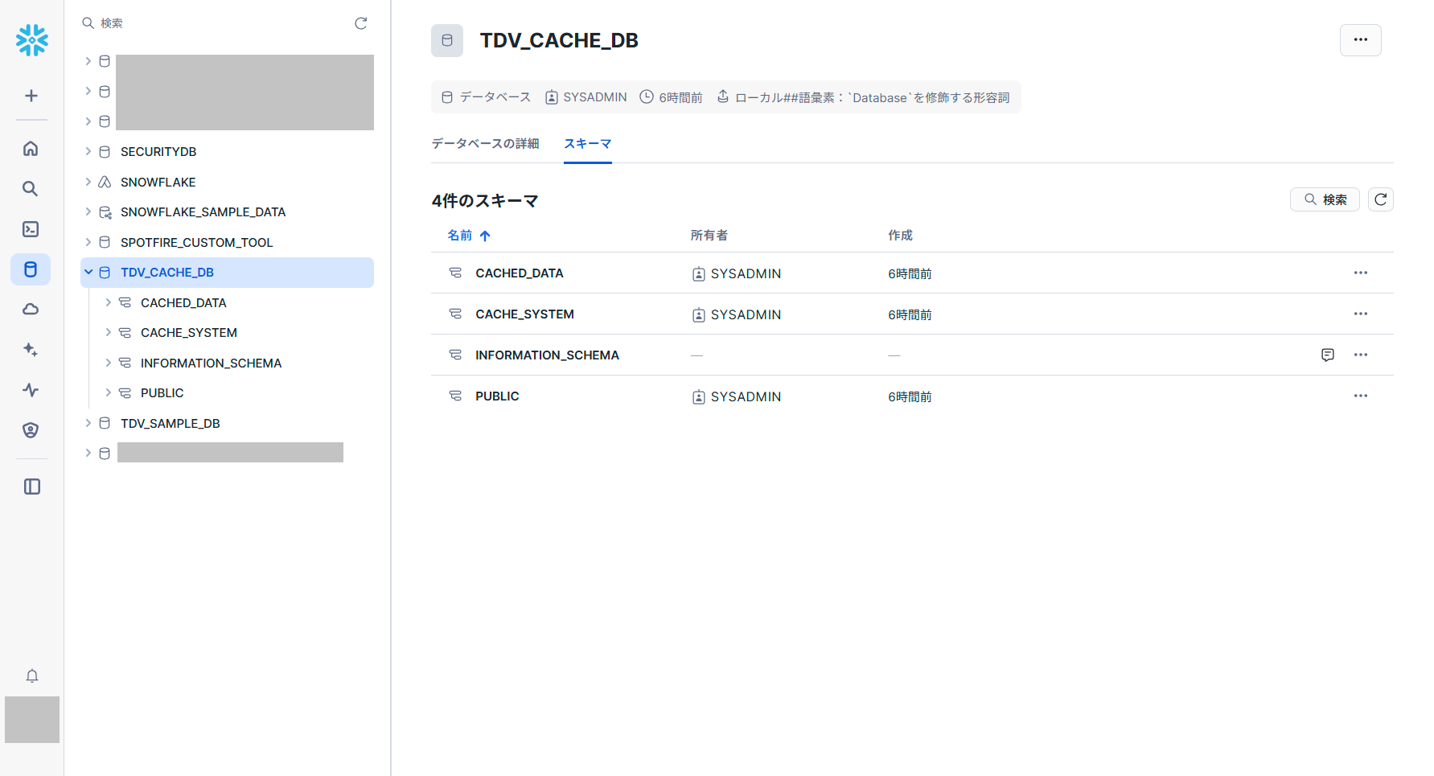The width and height of the screenshot is (1434, 776).
Task: Expand the SPOTFIRE_CUSTOM_TOOL node
Action: (x=88, y=242)
